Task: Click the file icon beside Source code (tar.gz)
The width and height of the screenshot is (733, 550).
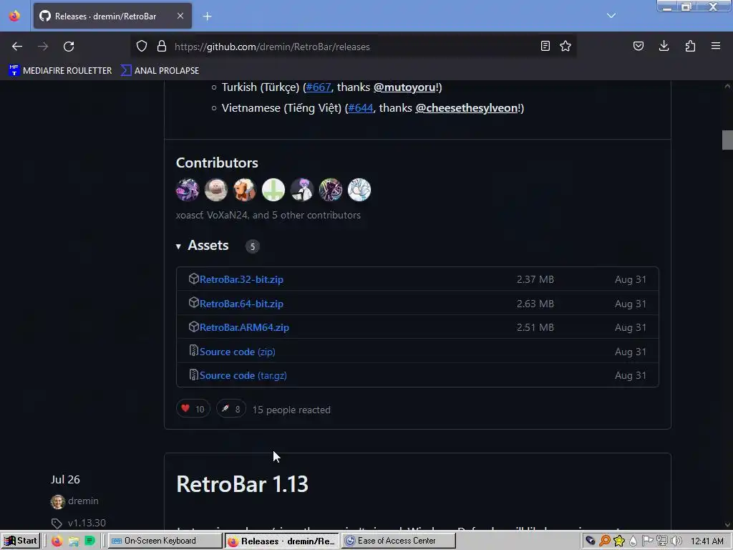Action: pyautogui.click(x=193, y=374)
